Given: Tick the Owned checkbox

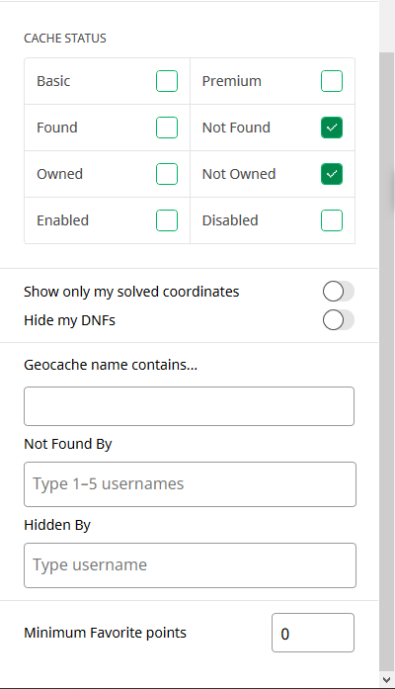Looking at the screenshot, I should [167, 174].
